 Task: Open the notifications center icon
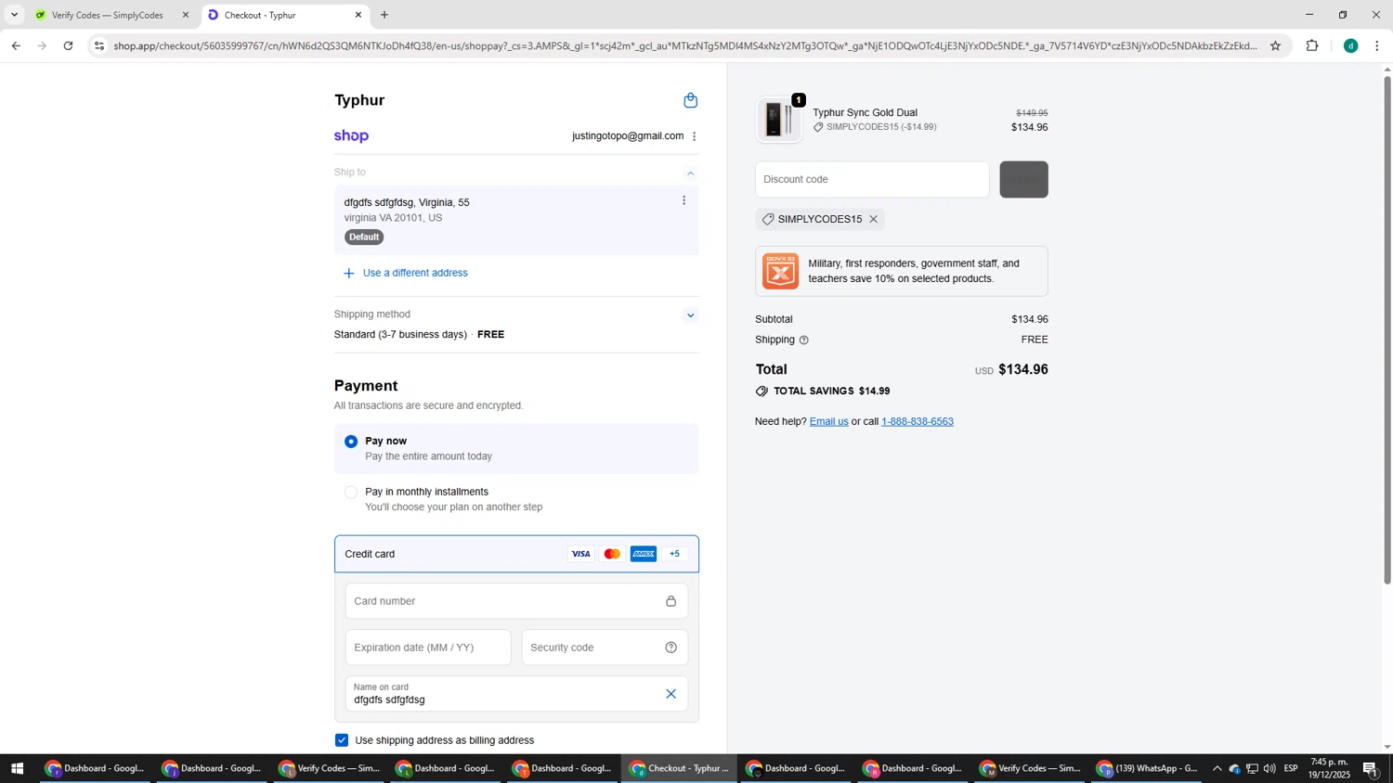pyautogui.click(x=1371, y=768)
